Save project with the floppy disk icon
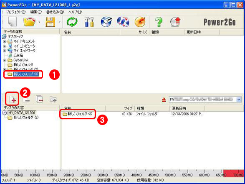The height and width of the screenshot is (184, 245). click(x=50, y=22)
